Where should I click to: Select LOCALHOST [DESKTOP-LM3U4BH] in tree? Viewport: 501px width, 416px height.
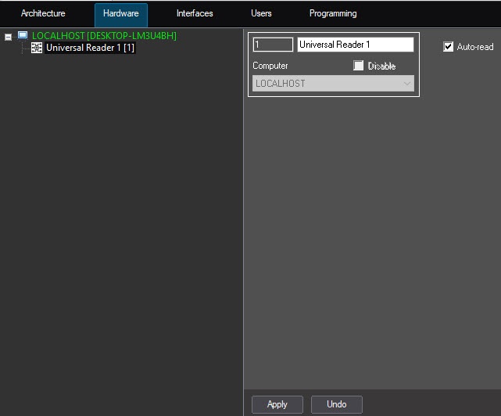click(104, 36)
